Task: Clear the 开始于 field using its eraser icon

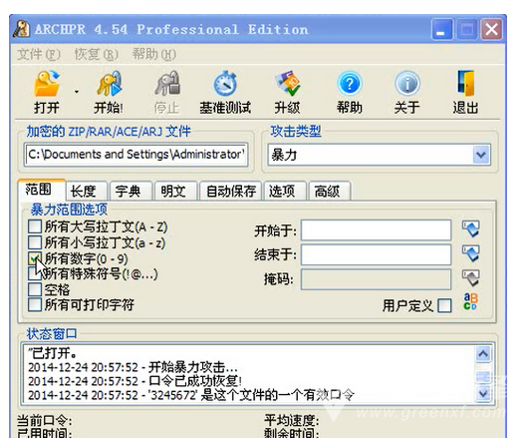Action: tap(471, 229)
